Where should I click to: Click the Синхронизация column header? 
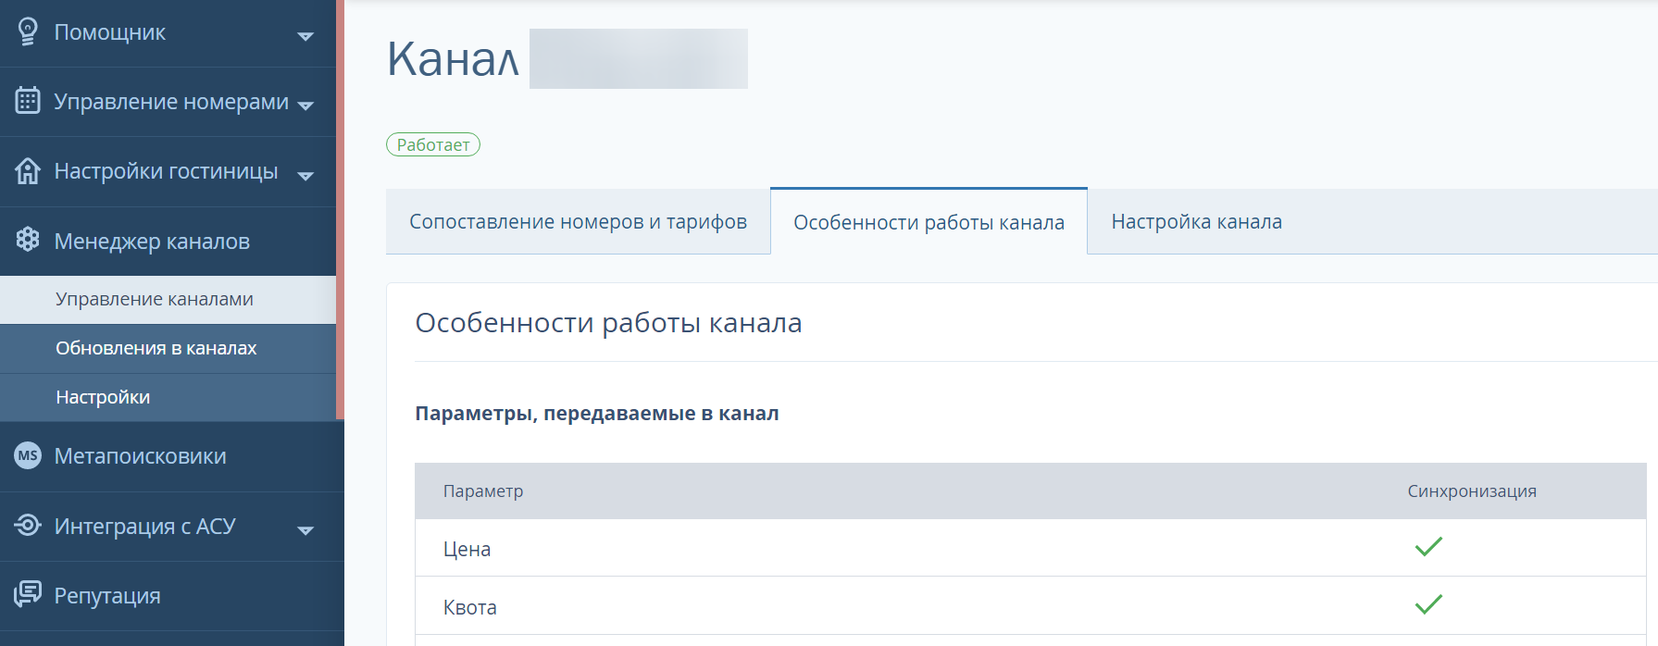pos(1472,491)
